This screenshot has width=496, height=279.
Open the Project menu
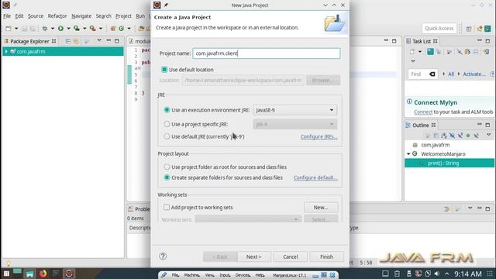[x=123, y=15]
